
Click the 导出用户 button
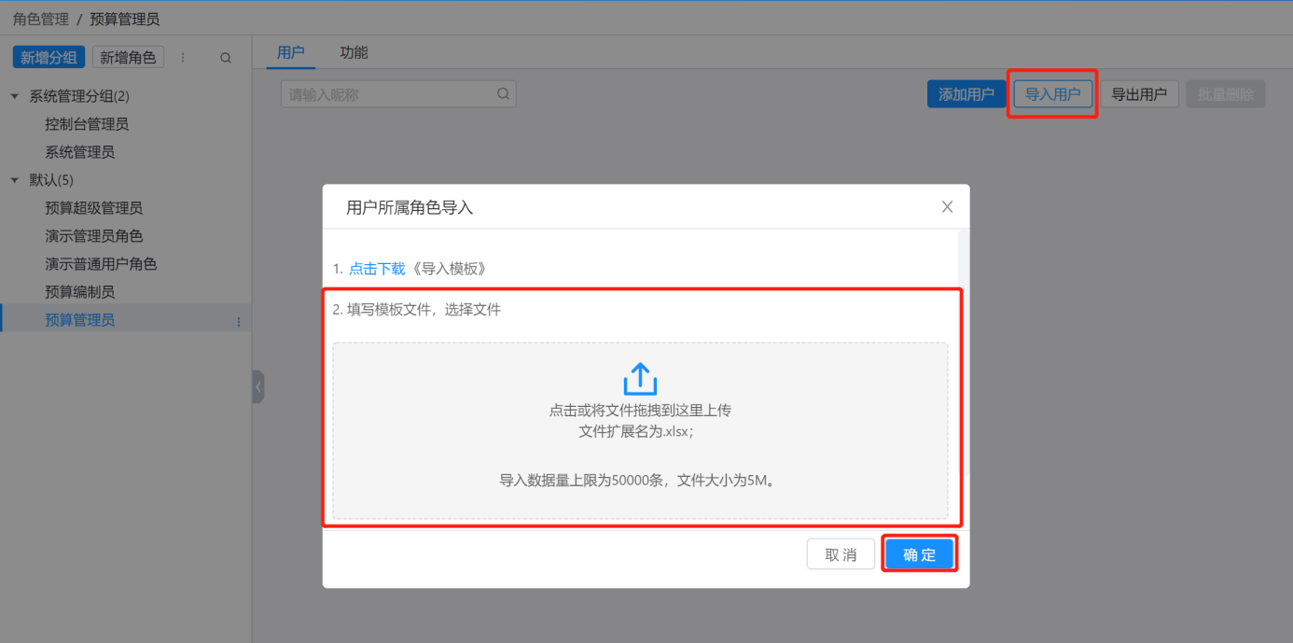pyautogui.click(x=1139, y=94)
